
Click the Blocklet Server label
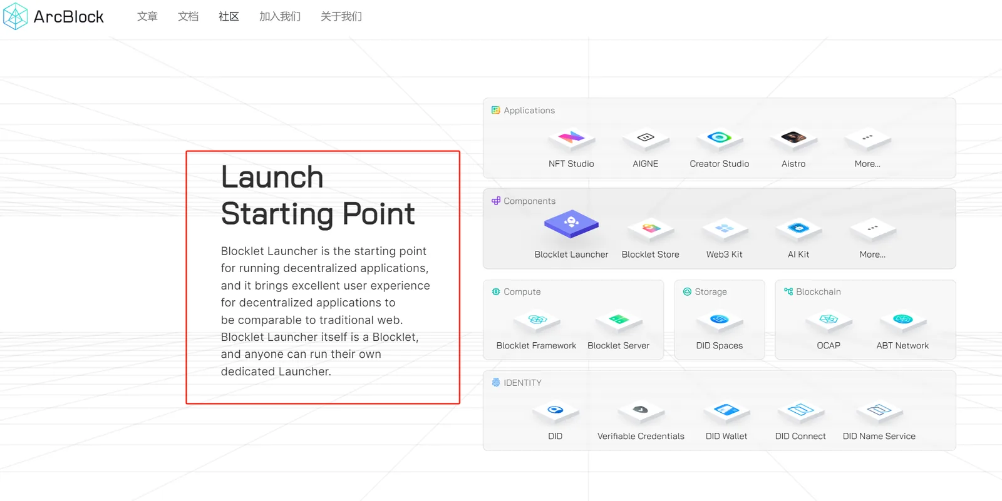(619, 345)
